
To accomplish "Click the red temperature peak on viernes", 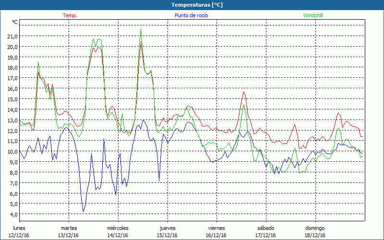I will tap(244, 92).
